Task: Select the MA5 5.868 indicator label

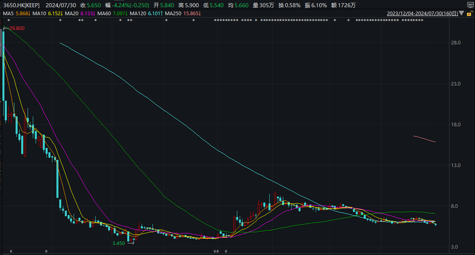Action: click(x=16, y=13)
